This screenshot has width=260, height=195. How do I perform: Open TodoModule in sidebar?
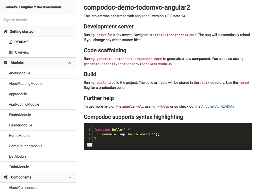point(38,167)
